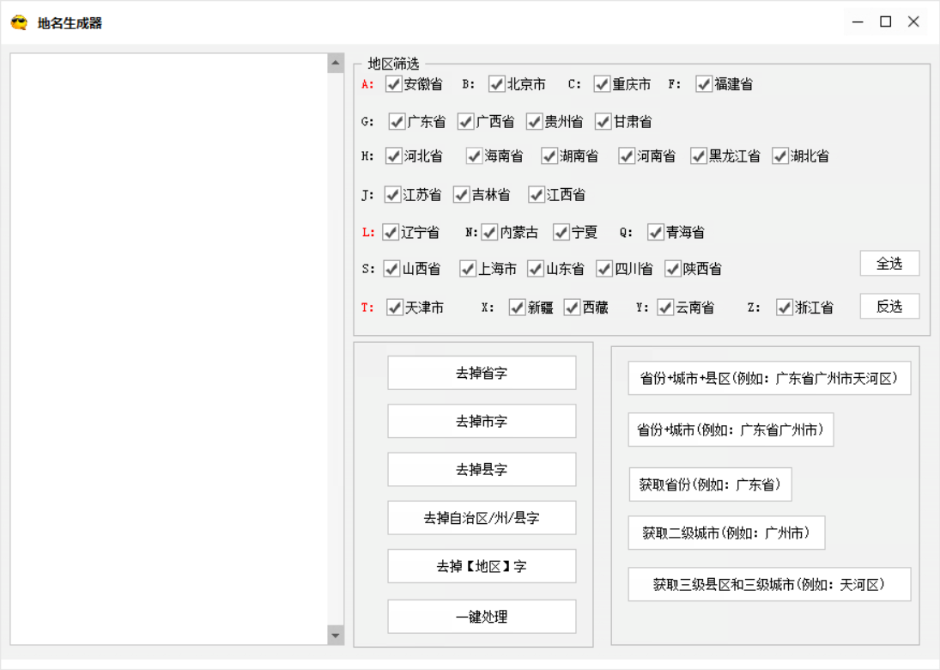Toggle the 广西省 checkbox
Image resolution: width=940 pixels, height=670 pixels.
tap(465, 122)
